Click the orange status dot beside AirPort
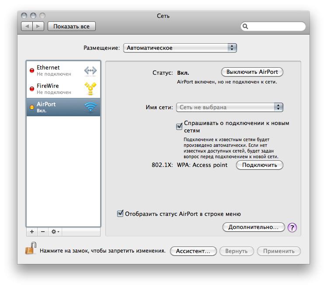Viewport: 327px width, 288px height. [x=32, y=107]
